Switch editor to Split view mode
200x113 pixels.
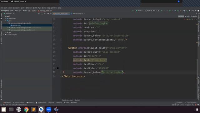click(x=187, y=16)
